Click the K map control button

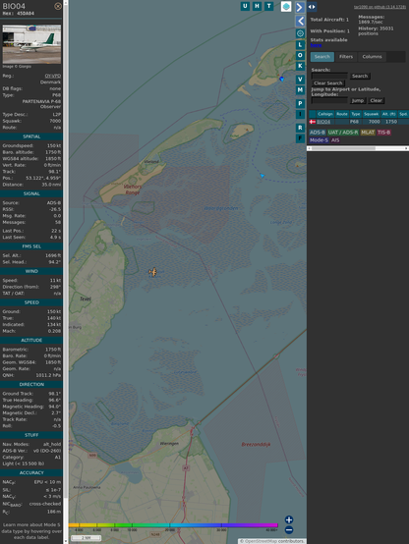click(300, 66)
